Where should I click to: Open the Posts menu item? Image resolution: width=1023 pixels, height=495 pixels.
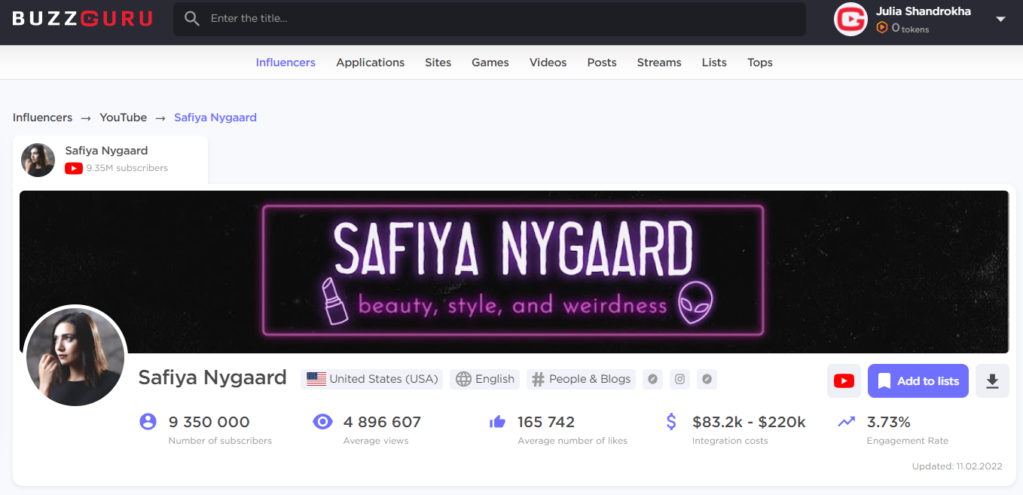[x=602, y=63]
